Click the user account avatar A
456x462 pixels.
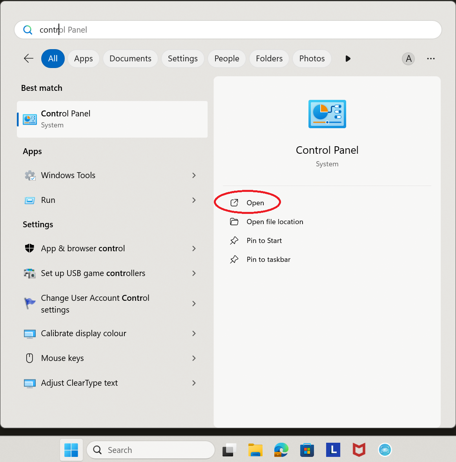408,59
